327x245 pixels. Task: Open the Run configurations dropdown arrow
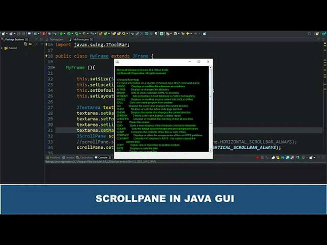click(72, 33)
